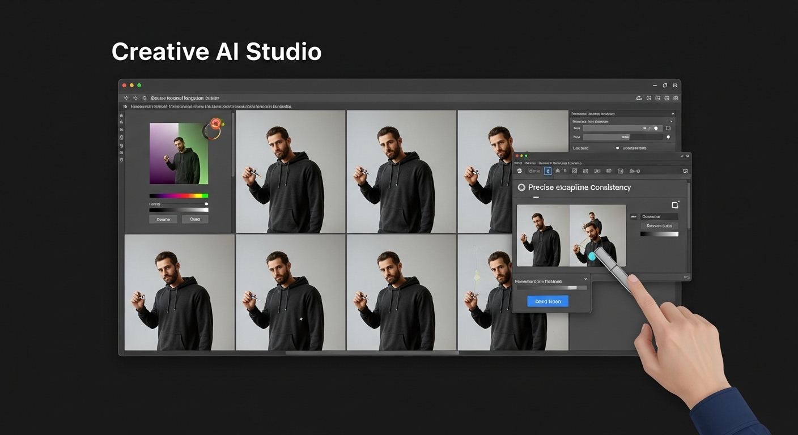Click the left button under the color sliders
This screenshot has height=435, width=798.
pos(163,219)
